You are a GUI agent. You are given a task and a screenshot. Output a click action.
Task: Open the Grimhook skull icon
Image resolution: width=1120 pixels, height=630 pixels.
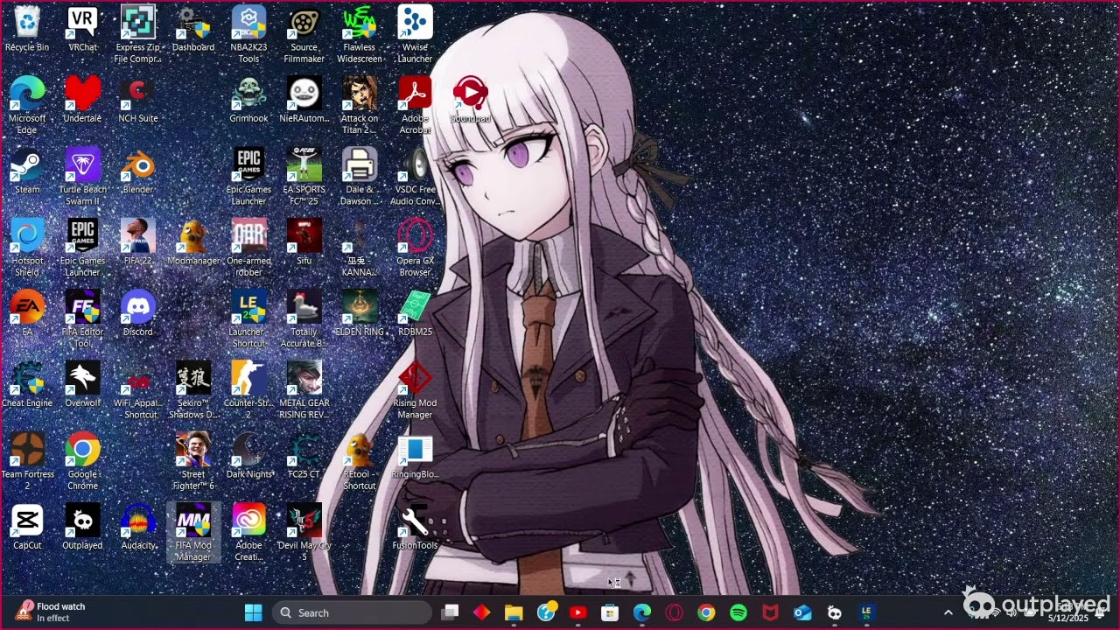pos(248,100)
